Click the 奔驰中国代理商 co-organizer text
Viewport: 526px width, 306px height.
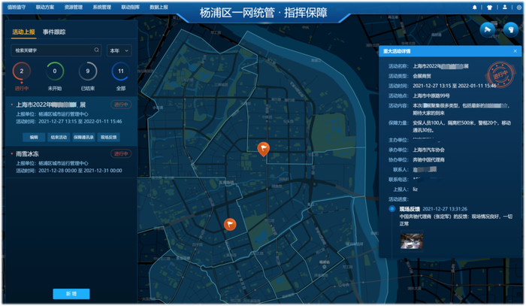tap(429, 159)
